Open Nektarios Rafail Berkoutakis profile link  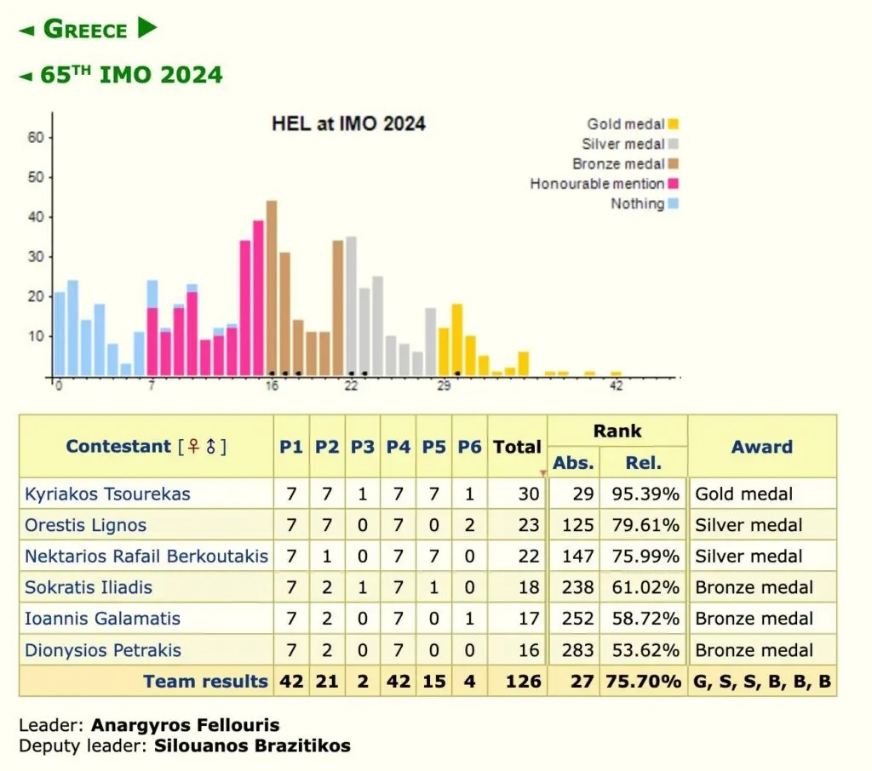(x=146, y=557)
